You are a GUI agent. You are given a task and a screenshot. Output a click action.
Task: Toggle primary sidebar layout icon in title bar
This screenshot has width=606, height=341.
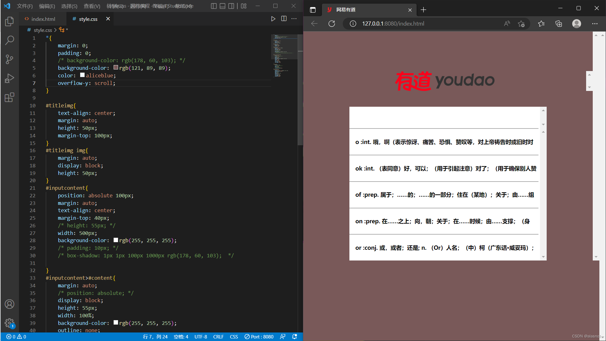[214, 6]
